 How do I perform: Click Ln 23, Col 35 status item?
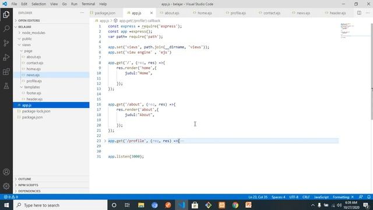tap(258, 197)
